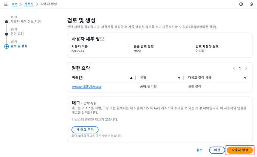257x157 pixels.
Task: Navigate to IAM in the breadcrumb
Action: point(14,4)
